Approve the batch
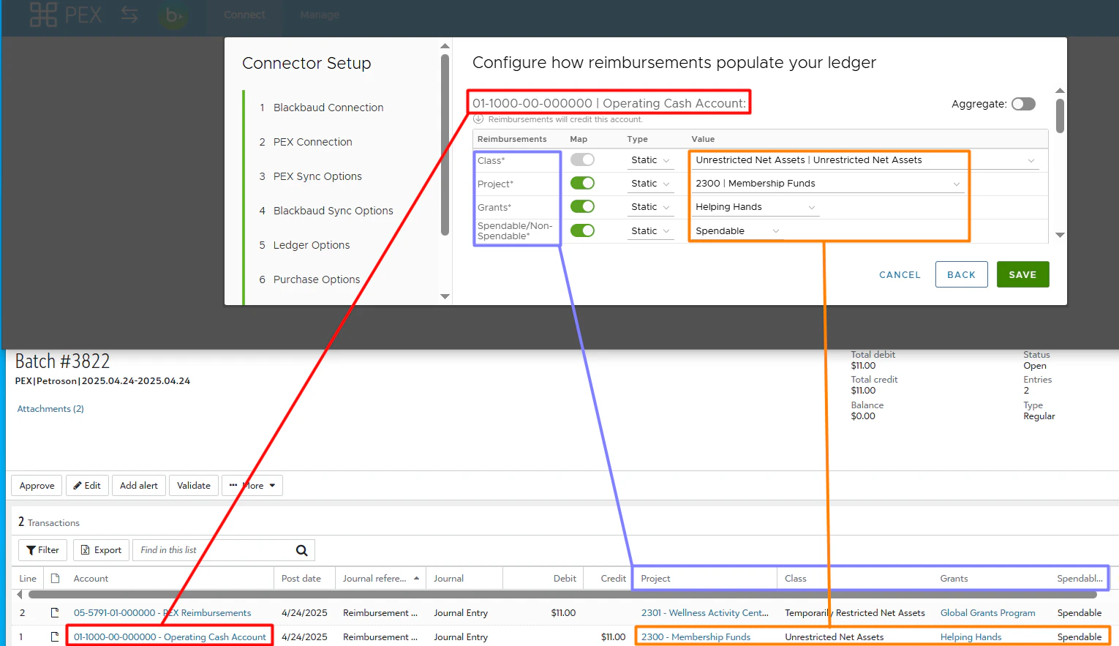1119x646 pixels. pos(37,485)
